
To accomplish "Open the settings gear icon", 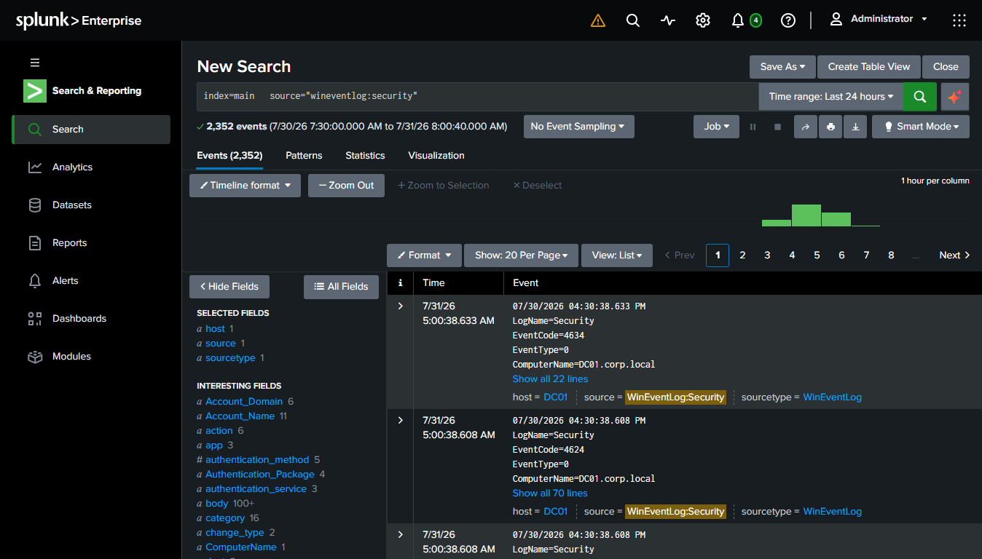I will [x=703, y=20].
